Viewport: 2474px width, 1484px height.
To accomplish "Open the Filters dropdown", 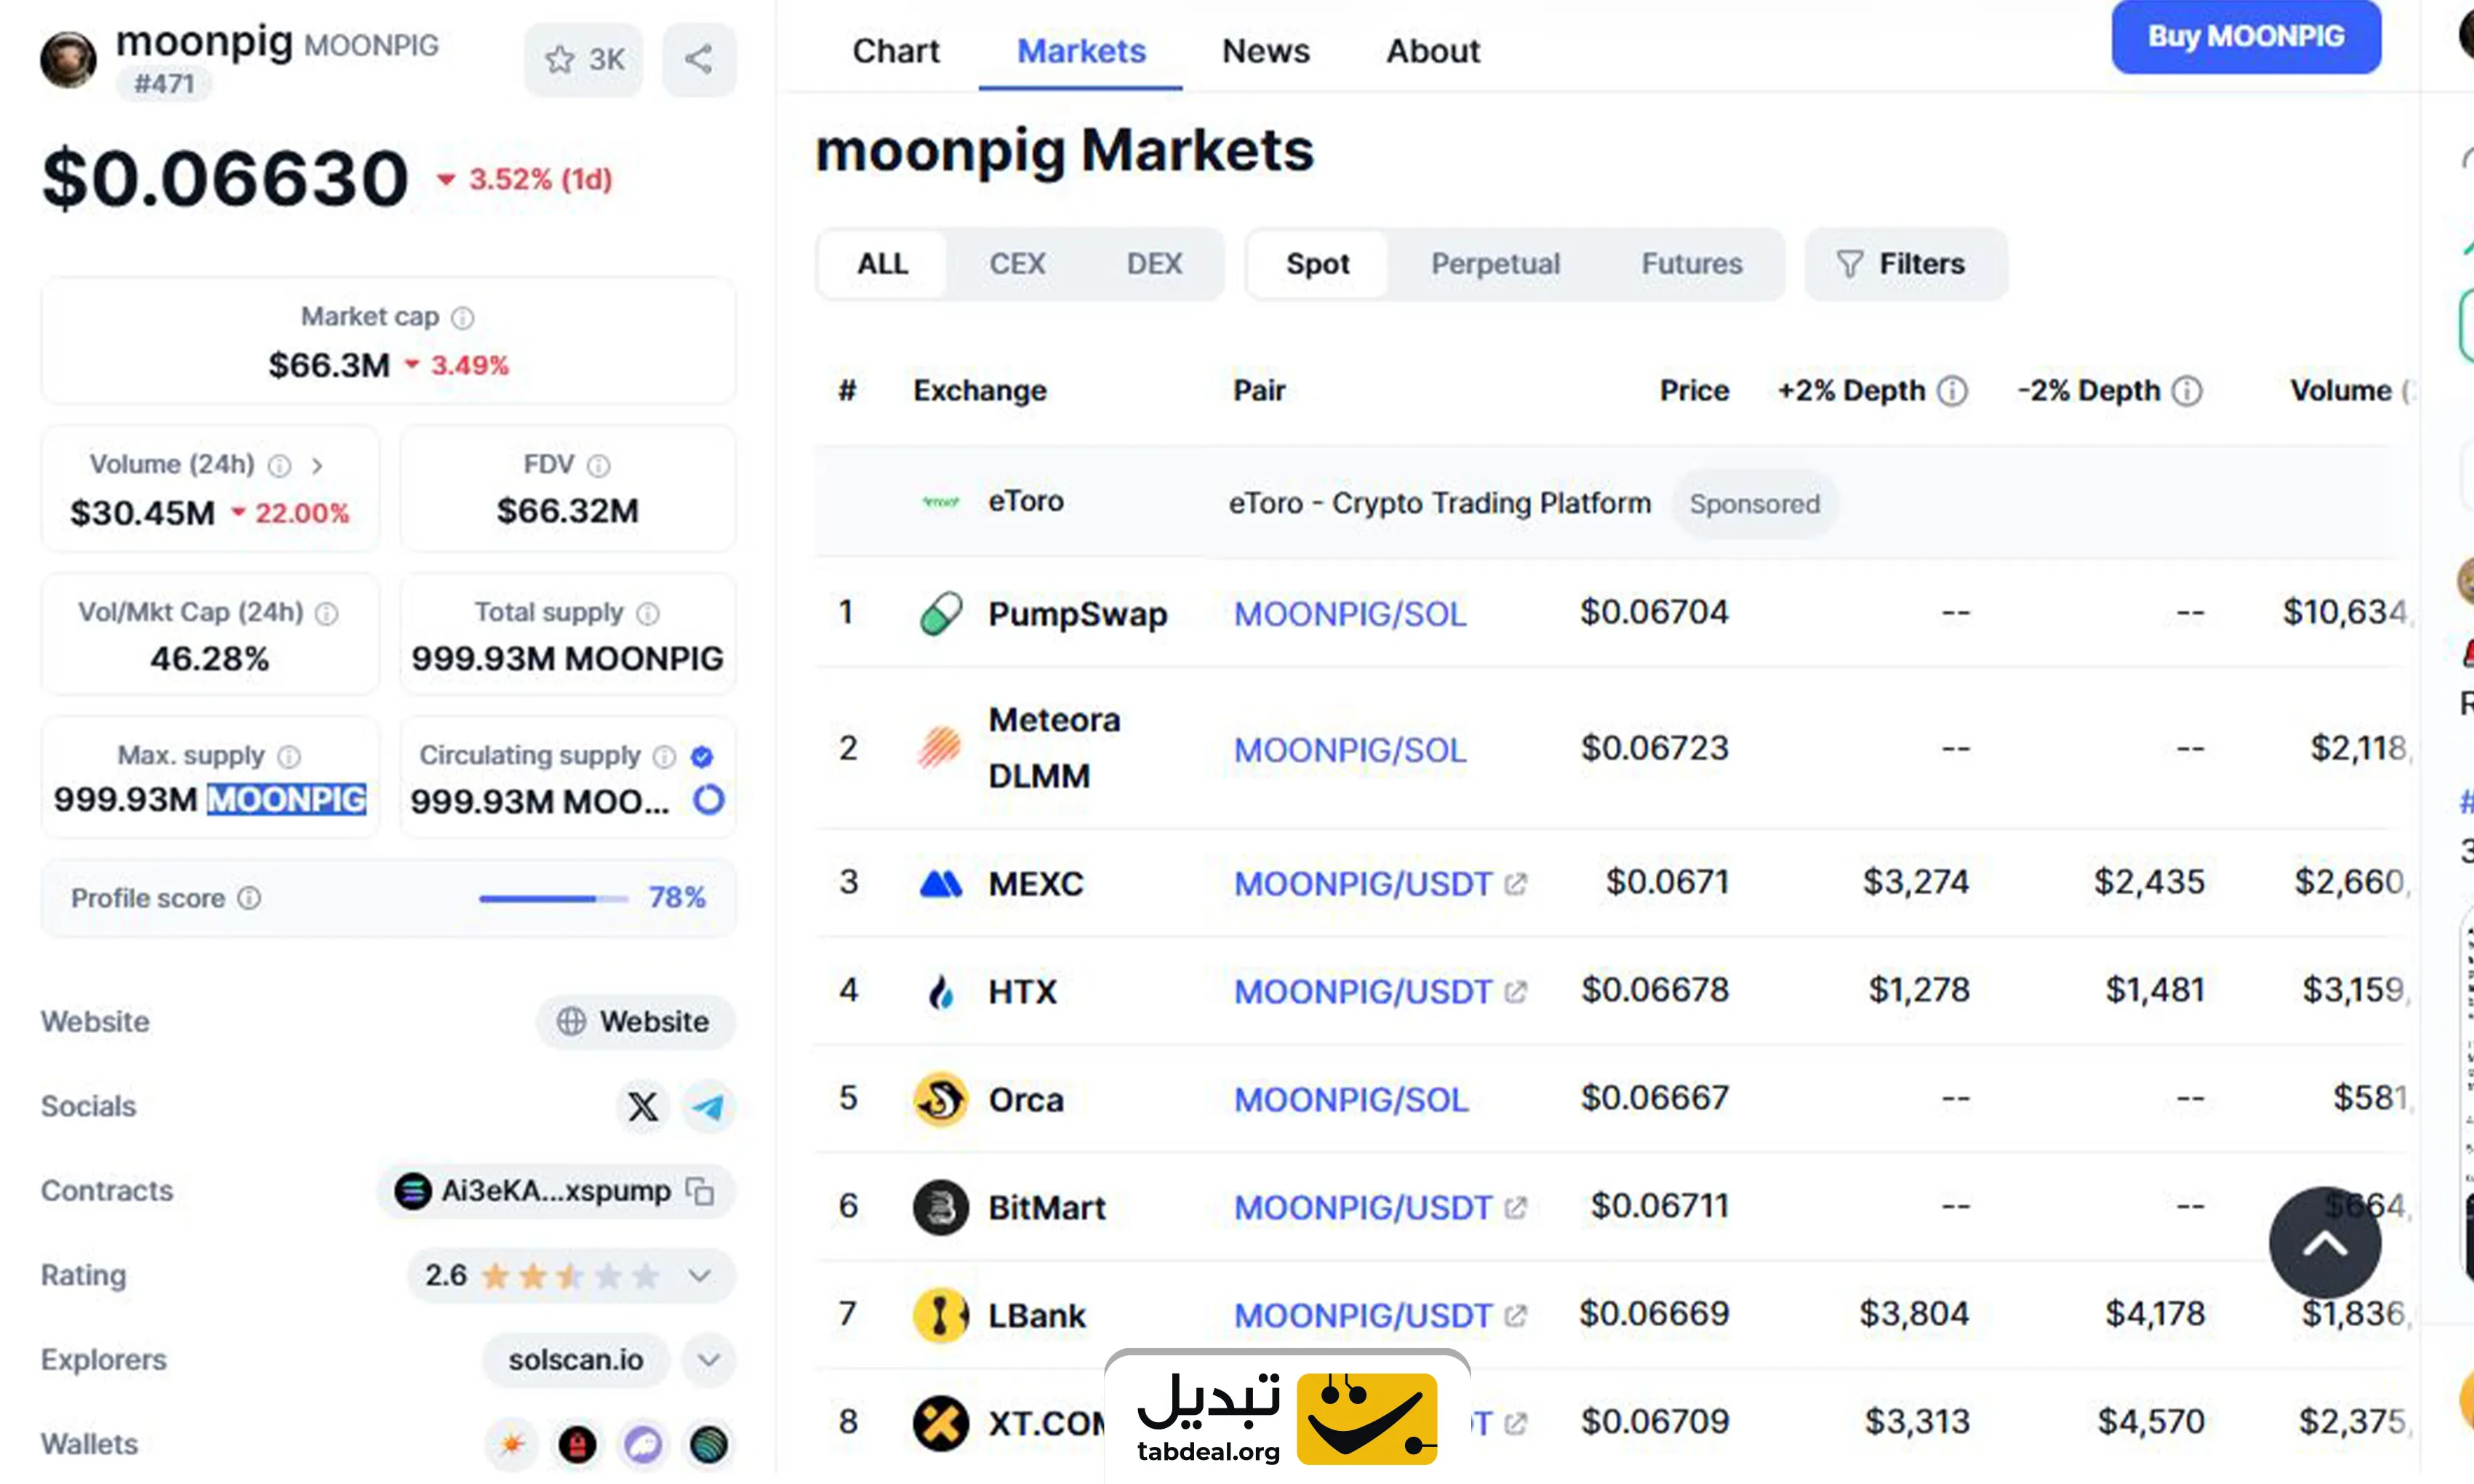I will click(x=1905, y=264).
